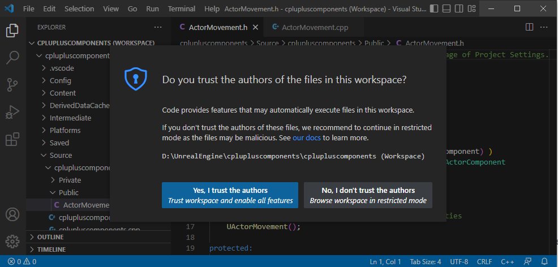This screenshot has height=267, width=558.
Task: Change CRLF end of line sequence
Action: 484,262
